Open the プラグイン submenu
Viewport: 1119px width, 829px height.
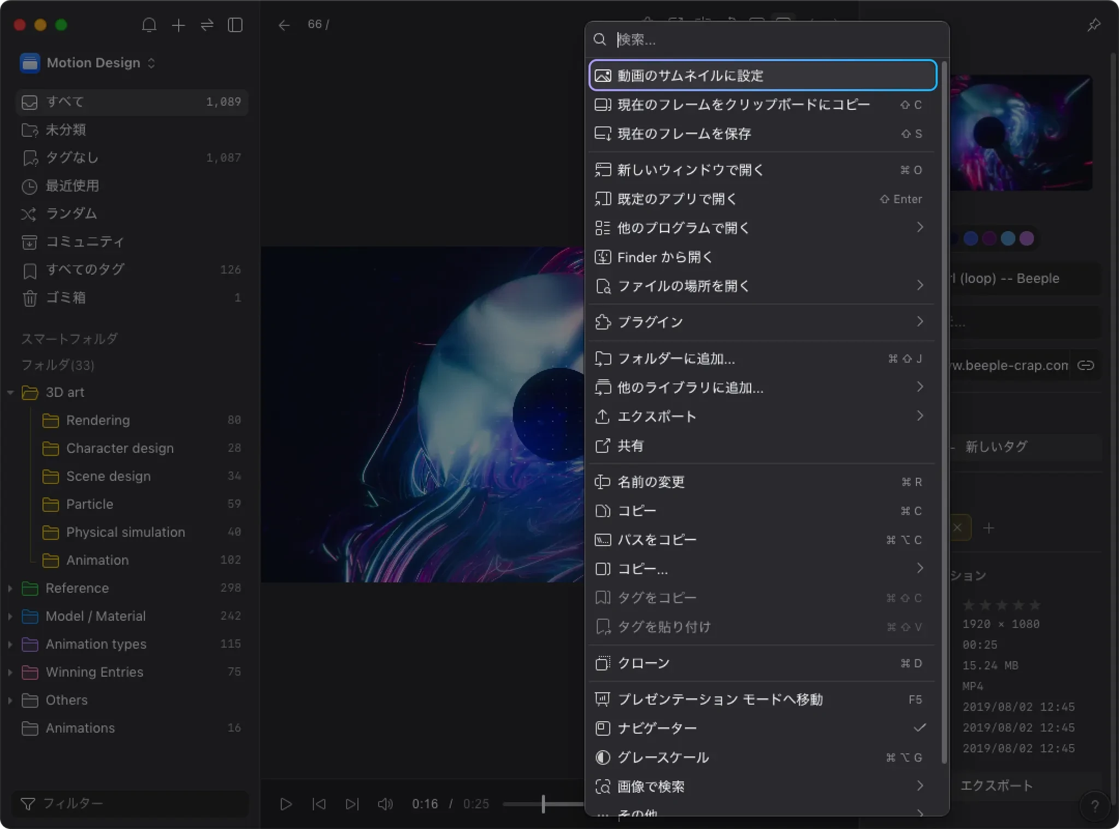(763, 322)
